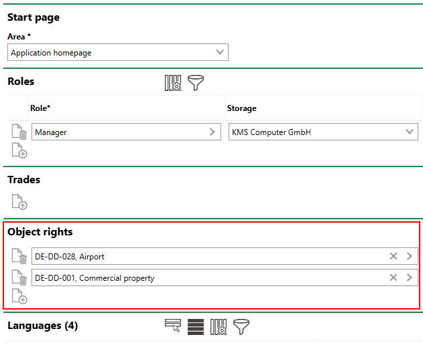Screen dimensions: 423x343
Task: Click the Languages filter funnel icon
Action: click(x=241, y=326)
